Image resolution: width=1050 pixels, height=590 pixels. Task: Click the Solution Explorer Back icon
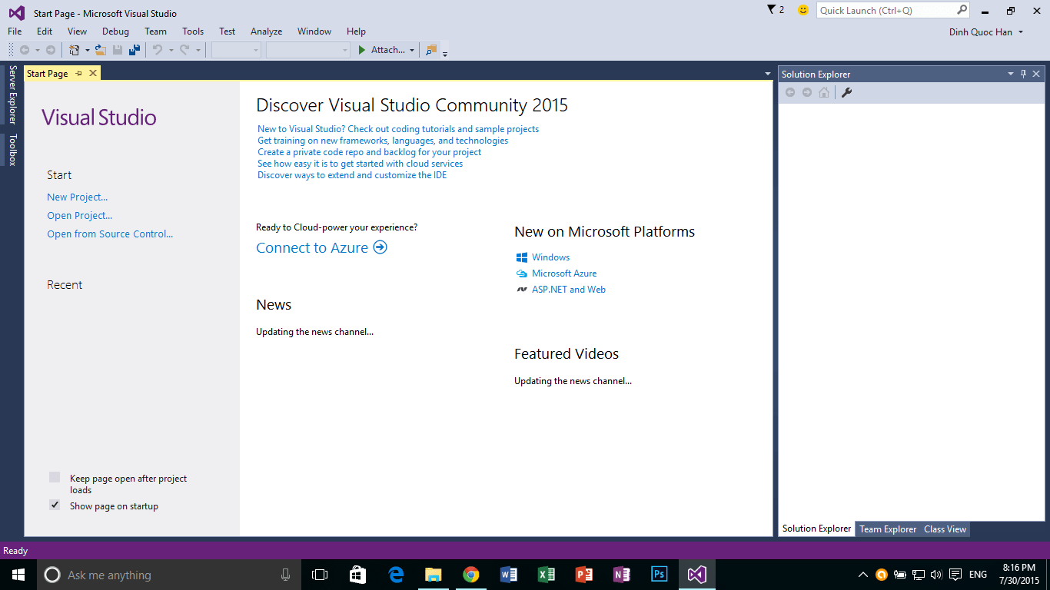tap(790, 92)
